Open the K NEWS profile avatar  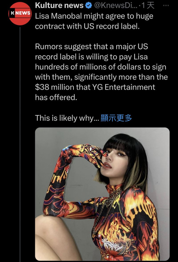[20, 14]
